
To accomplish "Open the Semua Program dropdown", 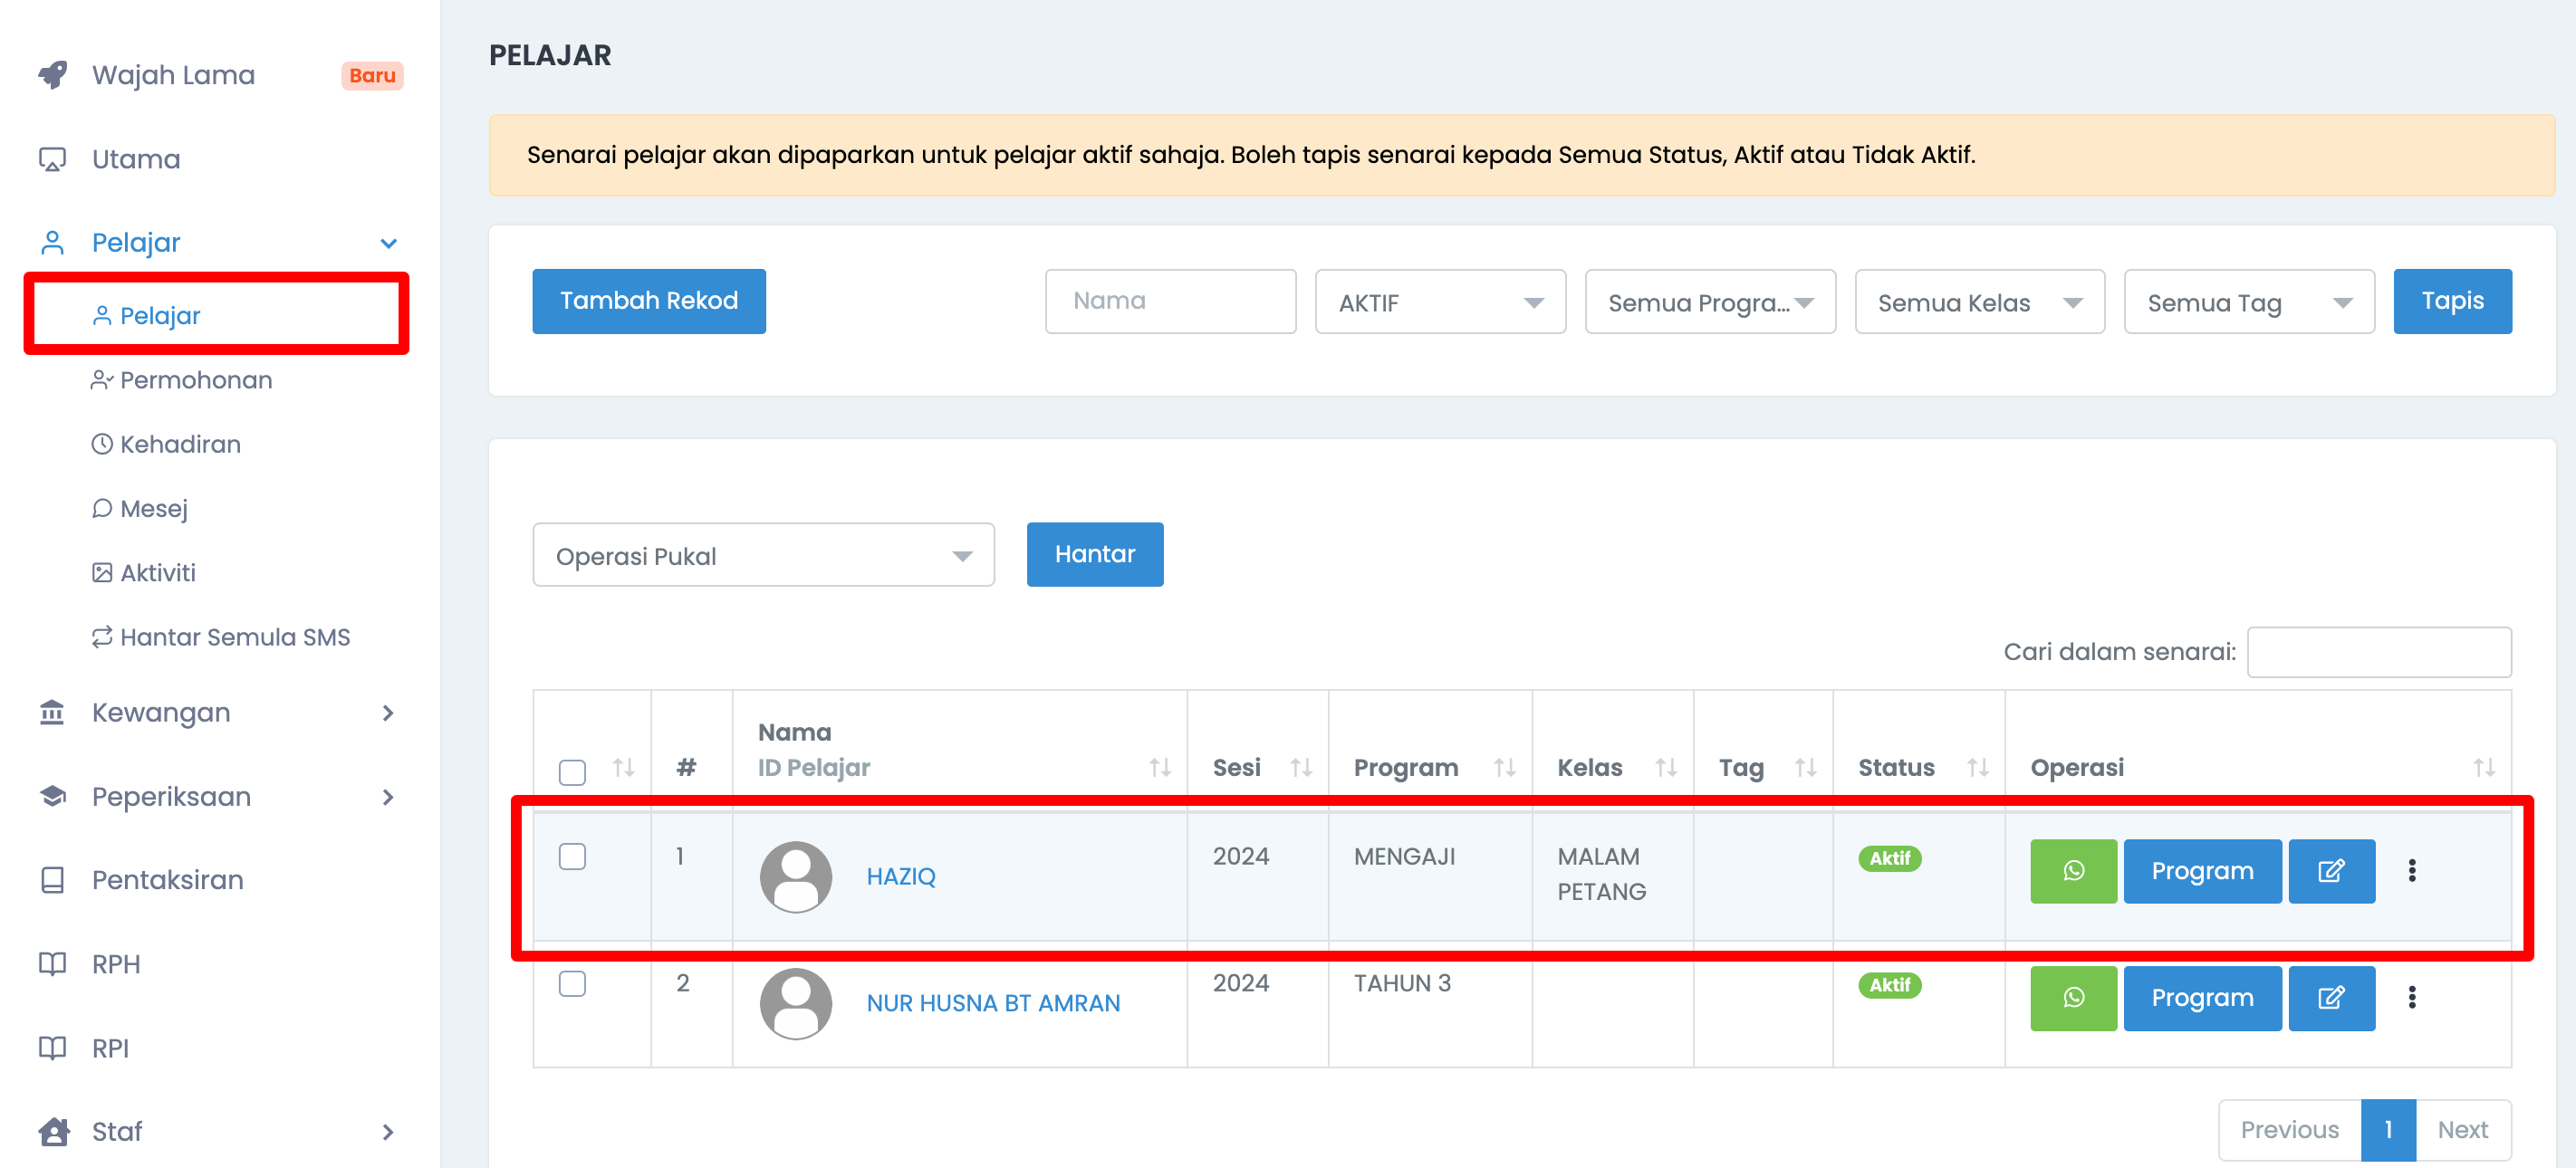I will click(1709, 302).
